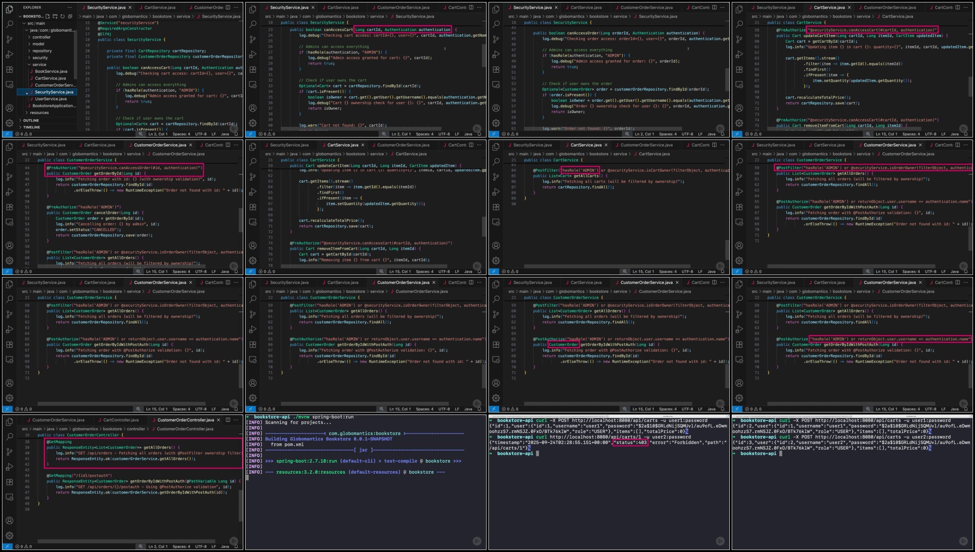
Task: Switch to CartService.java tab in Explorer-sidebar frame
Action: click(160, 7)
